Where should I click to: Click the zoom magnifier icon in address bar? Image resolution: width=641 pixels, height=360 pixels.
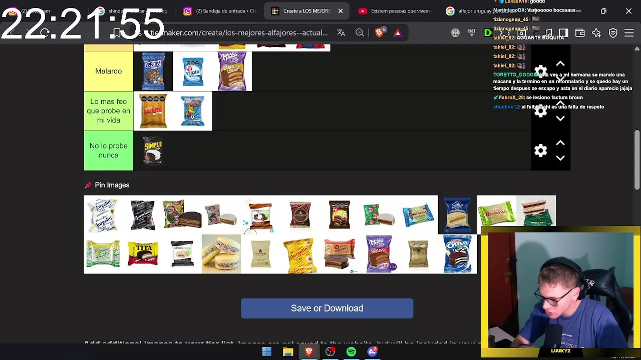point(360,32)
